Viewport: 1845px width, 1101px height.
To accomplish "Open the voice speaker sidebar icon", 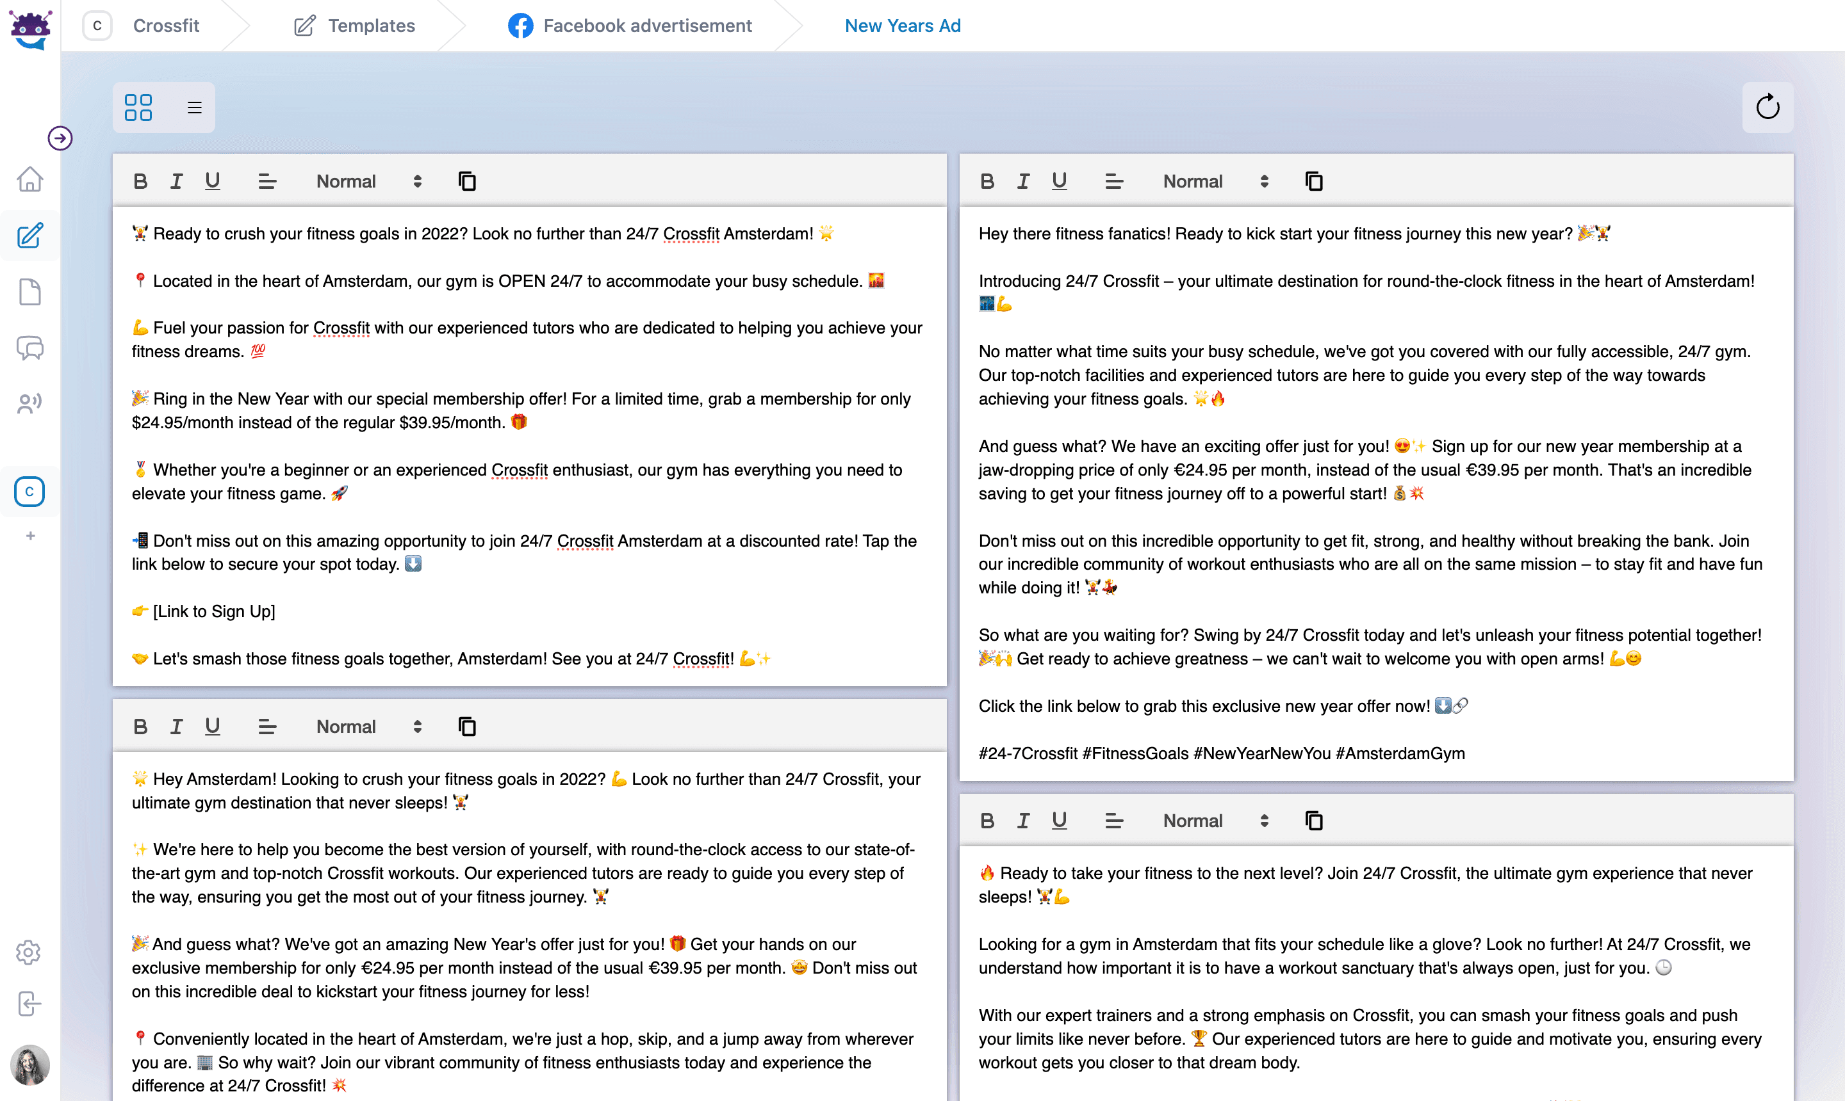I will [x=29, y=403].
